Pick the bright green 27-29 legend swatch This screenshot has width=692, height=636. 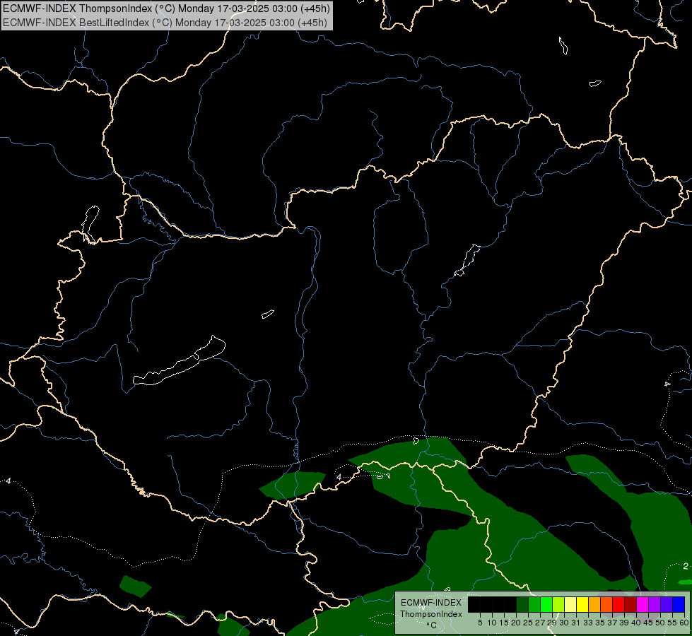coord(546,604)
